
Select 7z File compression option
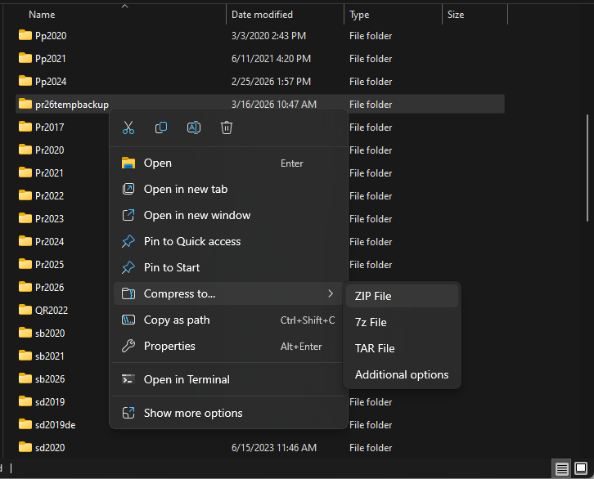tap(371, 322)
